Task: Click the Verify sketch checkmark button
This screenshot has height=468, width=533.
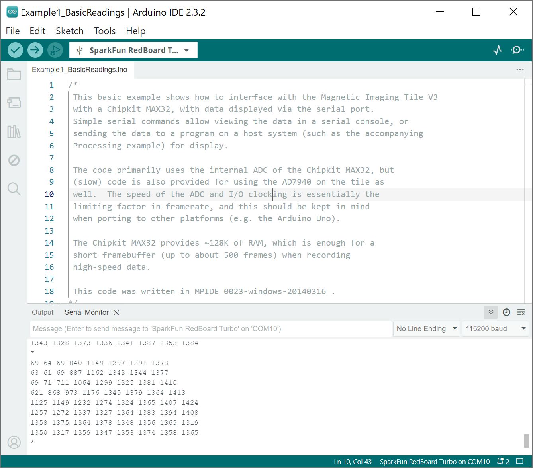Action: coord(15,50)
